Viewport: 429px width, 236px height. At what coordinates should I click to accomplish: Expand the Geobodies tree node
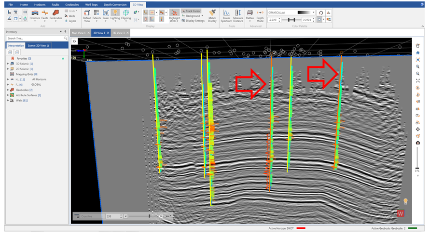(x=8, y=90)
